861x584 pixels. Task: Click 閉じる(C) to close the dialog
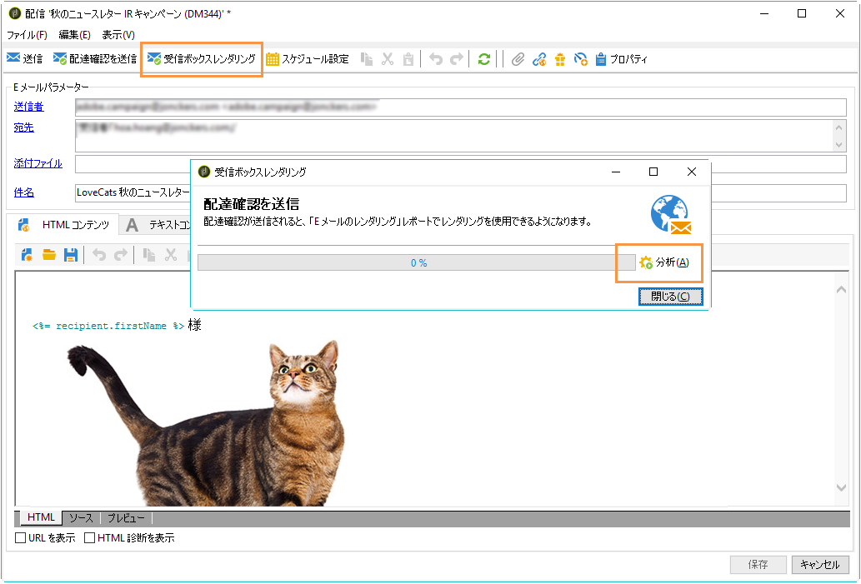[670, 297]
